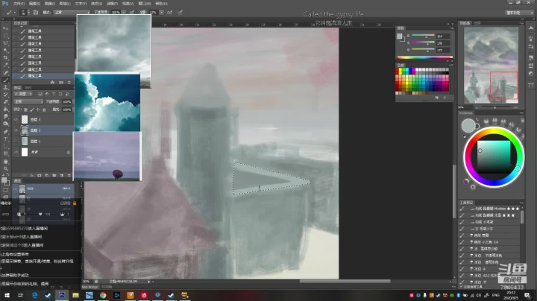Click the trash icon in Layers panel
The height and width of the screenshot is (301, 537).
(69, 175)
